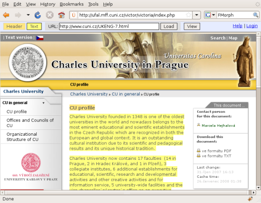The width and height of the screenshot is (261, 203).
Task: Open the back/forward history dropdown arrow
Action: tap(28, 15)
